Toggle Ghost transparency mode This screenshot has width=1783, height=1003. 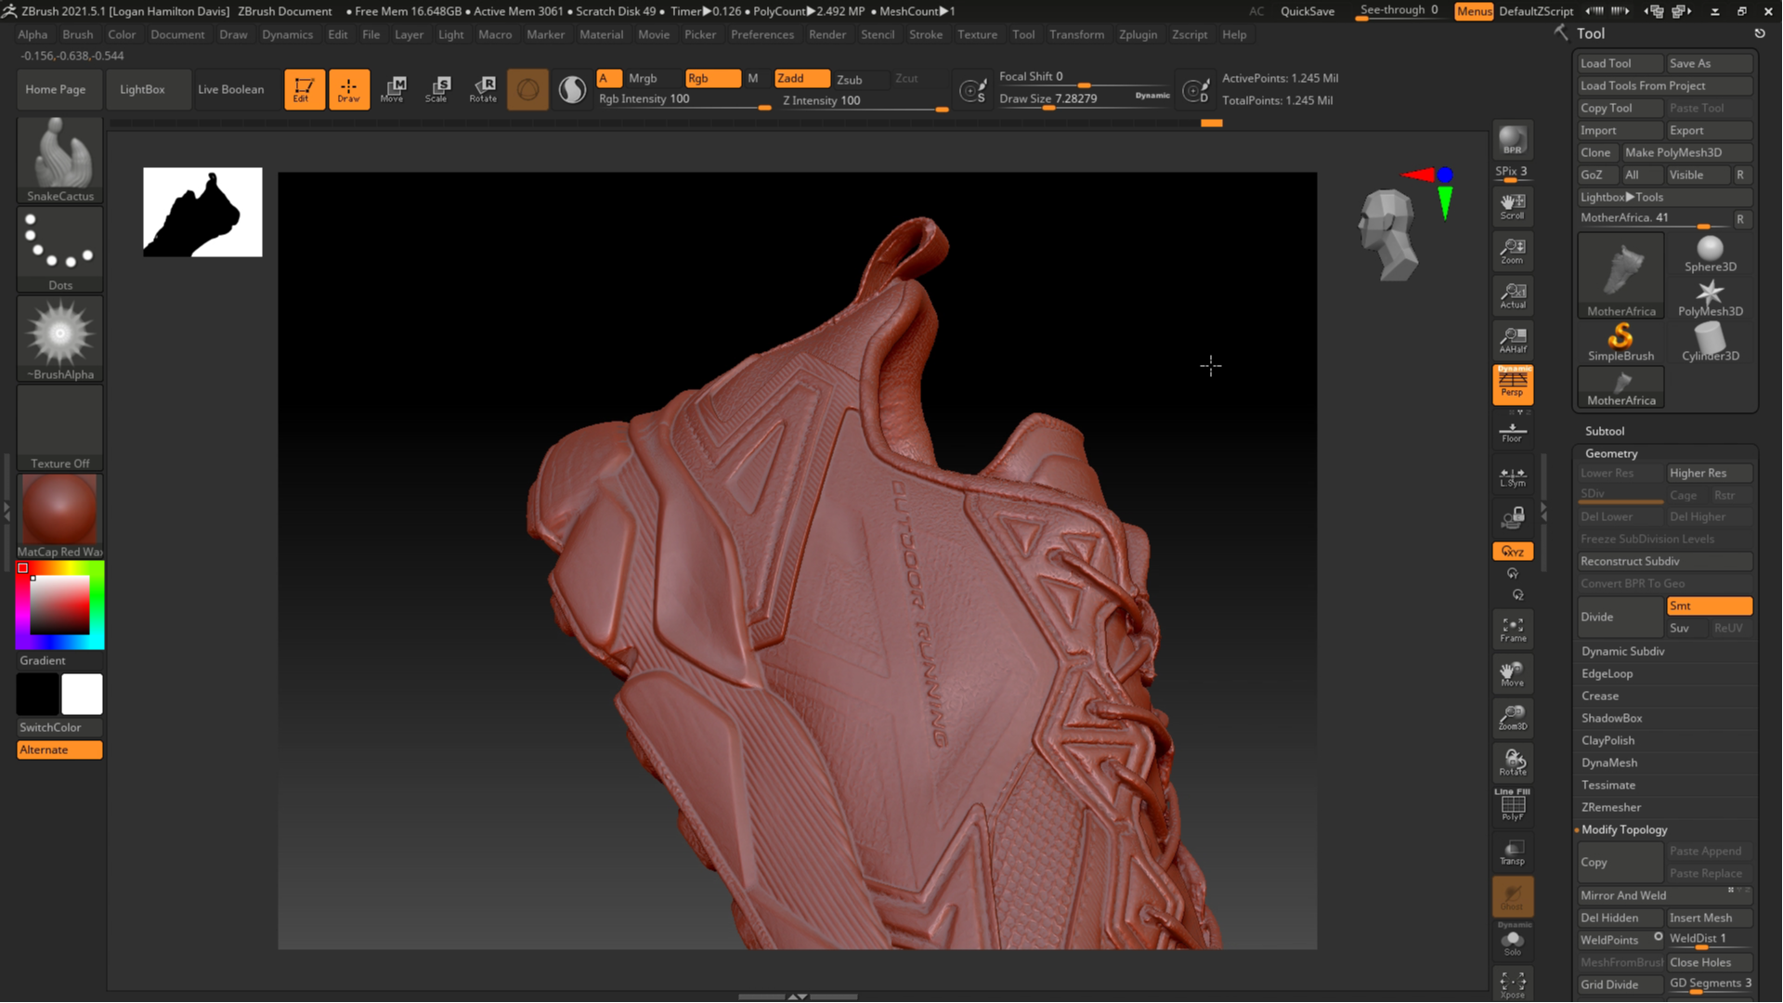coord(1512,896)
